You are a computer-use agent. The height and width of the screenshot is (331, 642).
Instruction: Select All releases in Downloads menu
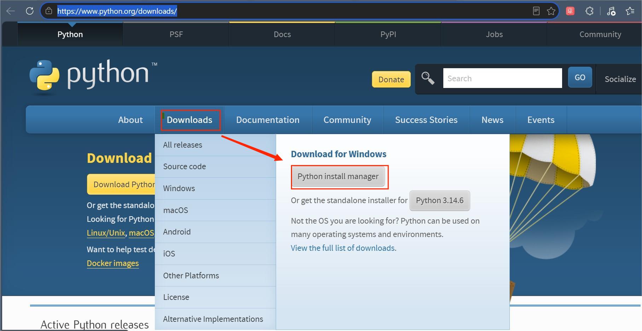pyautogui.click(x=215, y=145)
